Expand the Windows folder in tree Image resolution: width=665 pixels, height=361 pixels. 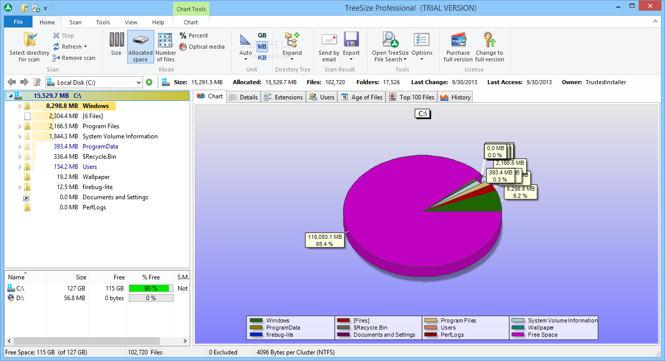20,106
